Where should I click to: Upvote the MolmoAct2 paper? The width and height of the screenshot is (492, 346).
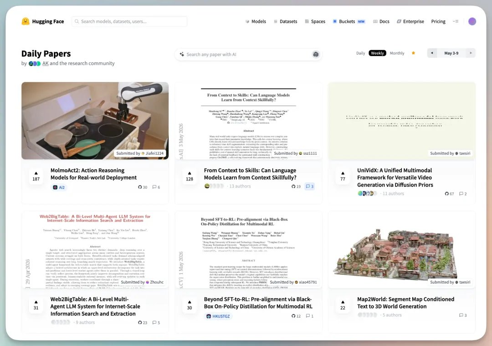pos(36,176)
